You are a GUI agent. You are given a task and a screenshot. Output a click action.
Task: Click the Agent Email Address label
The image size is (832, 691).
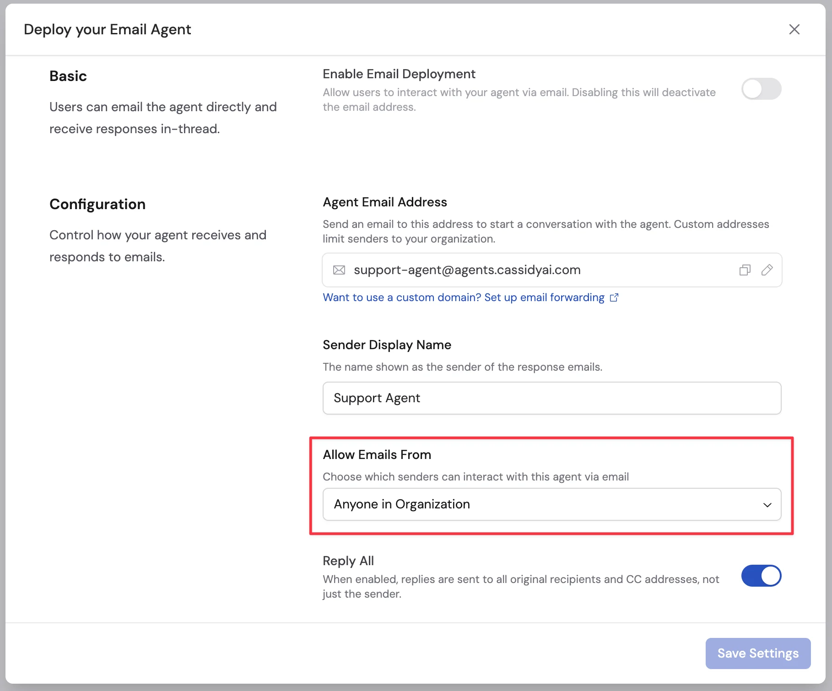pyautogui.click(x=385, y=202)
